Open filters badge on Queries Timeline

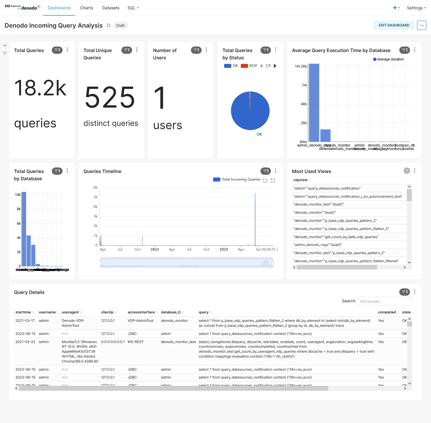tap(265, 171)
